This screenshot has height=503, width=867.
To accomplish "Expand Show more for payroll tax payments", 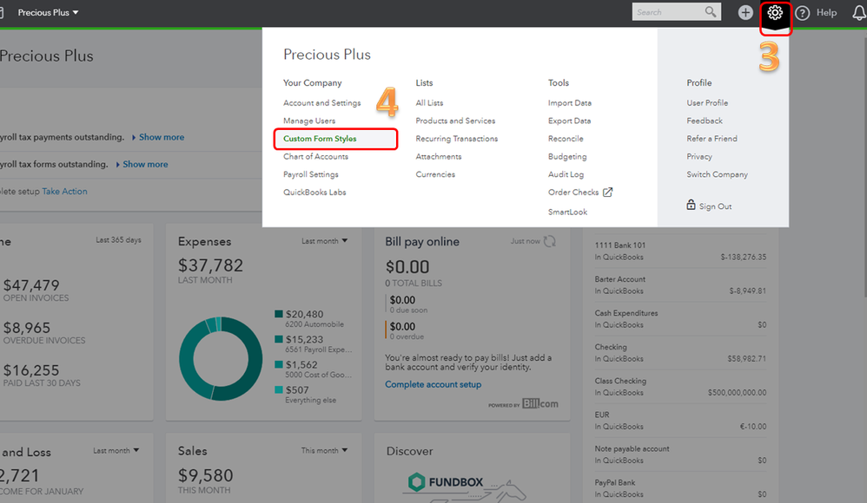I will pyautogui.click(x=162, y=137).
